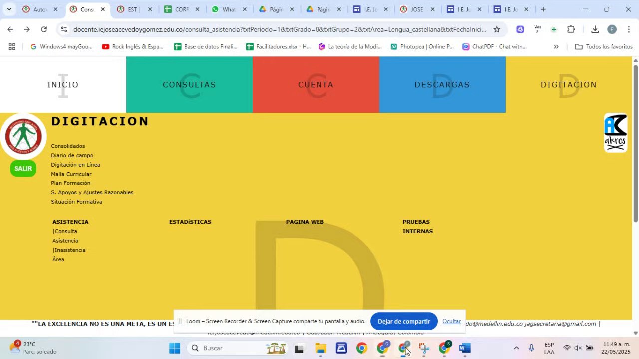
Task: Click Ocultar in the Loom sharing bar
Action: tap(451, 321)
